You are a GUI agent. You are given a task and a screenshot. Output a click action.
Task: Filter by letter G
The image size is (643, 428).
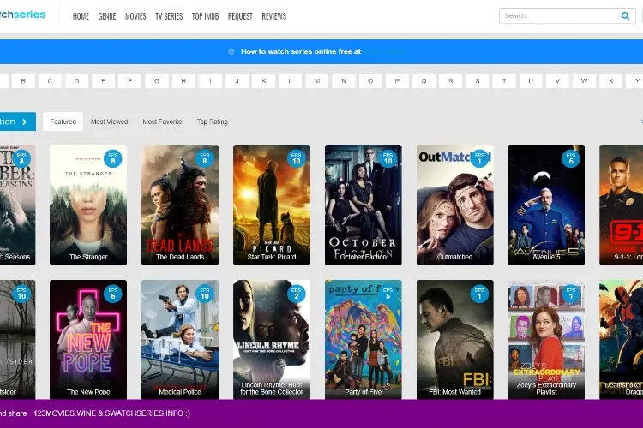click(157, 81)
